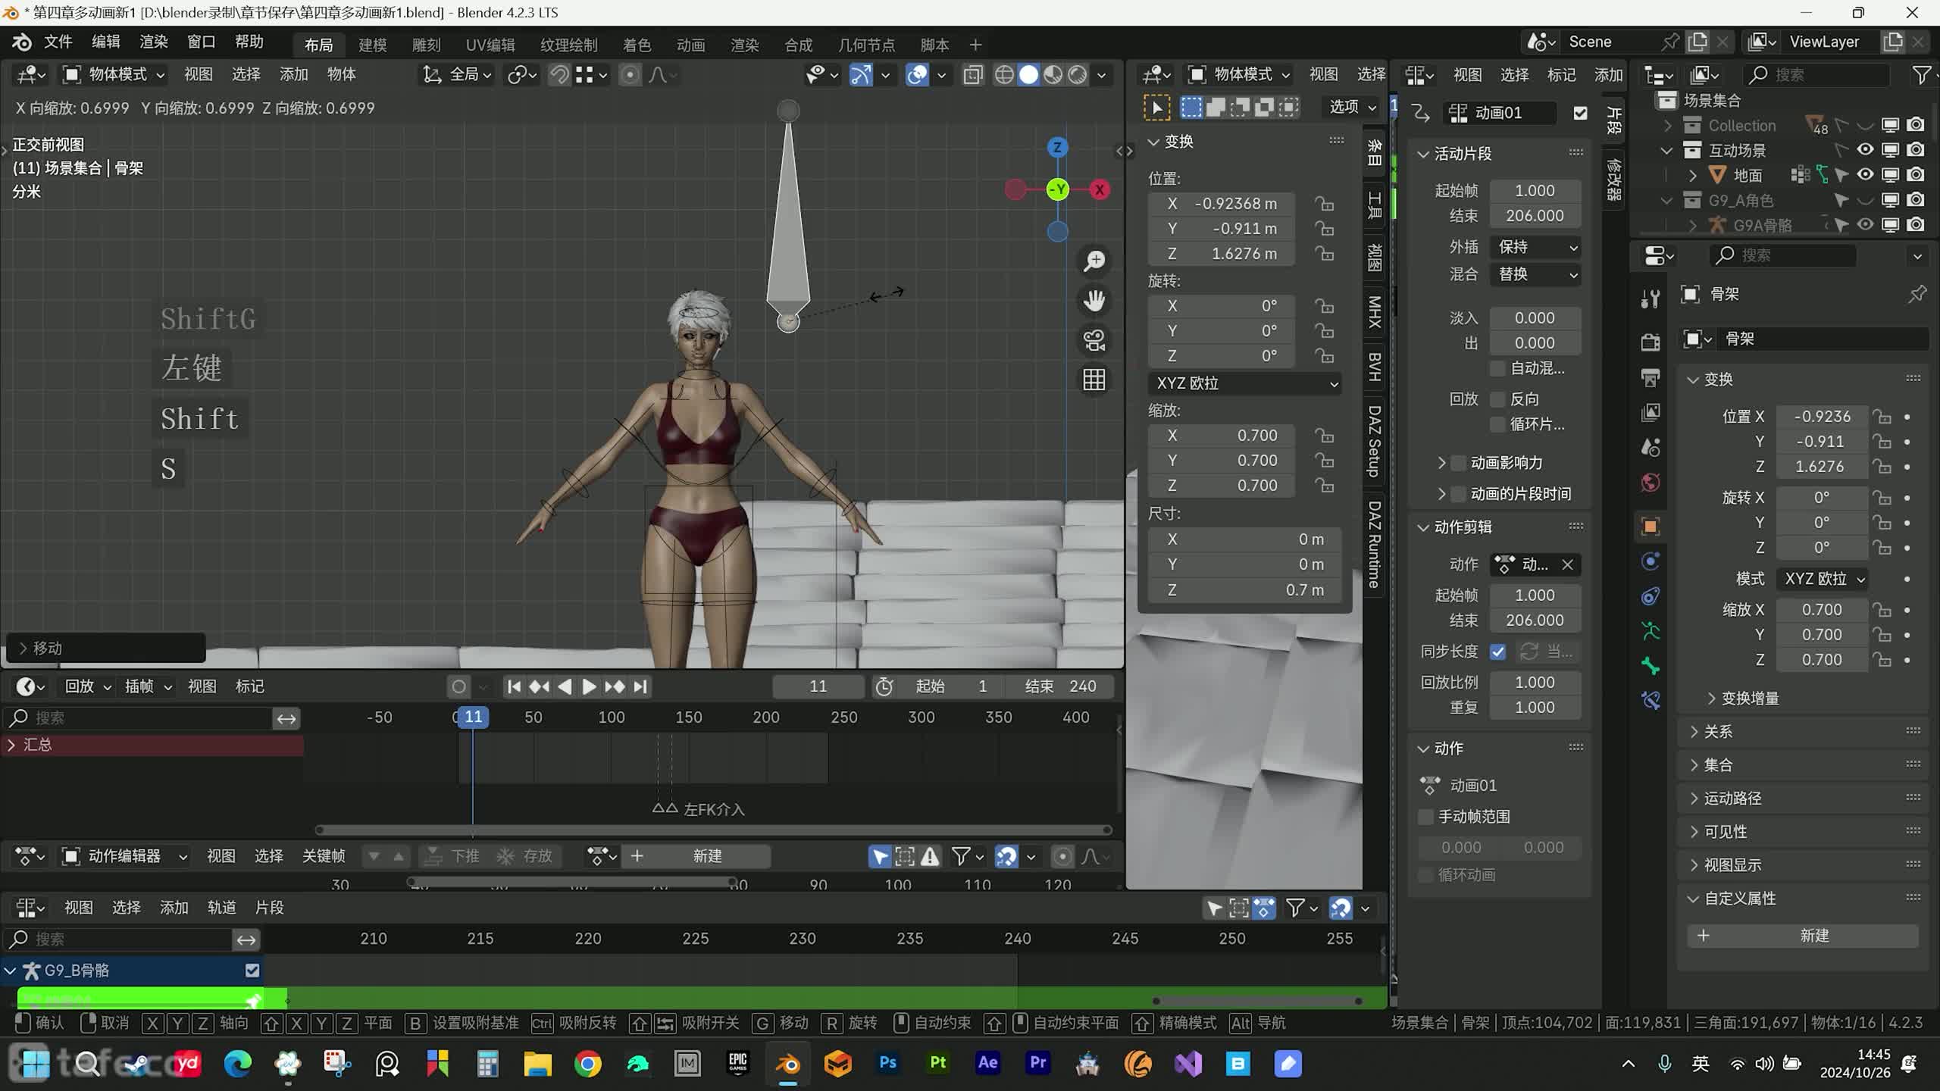Switch orthographic perspective grid icon
This screenshot has height=1091, width=1940.
[1094, 380]
